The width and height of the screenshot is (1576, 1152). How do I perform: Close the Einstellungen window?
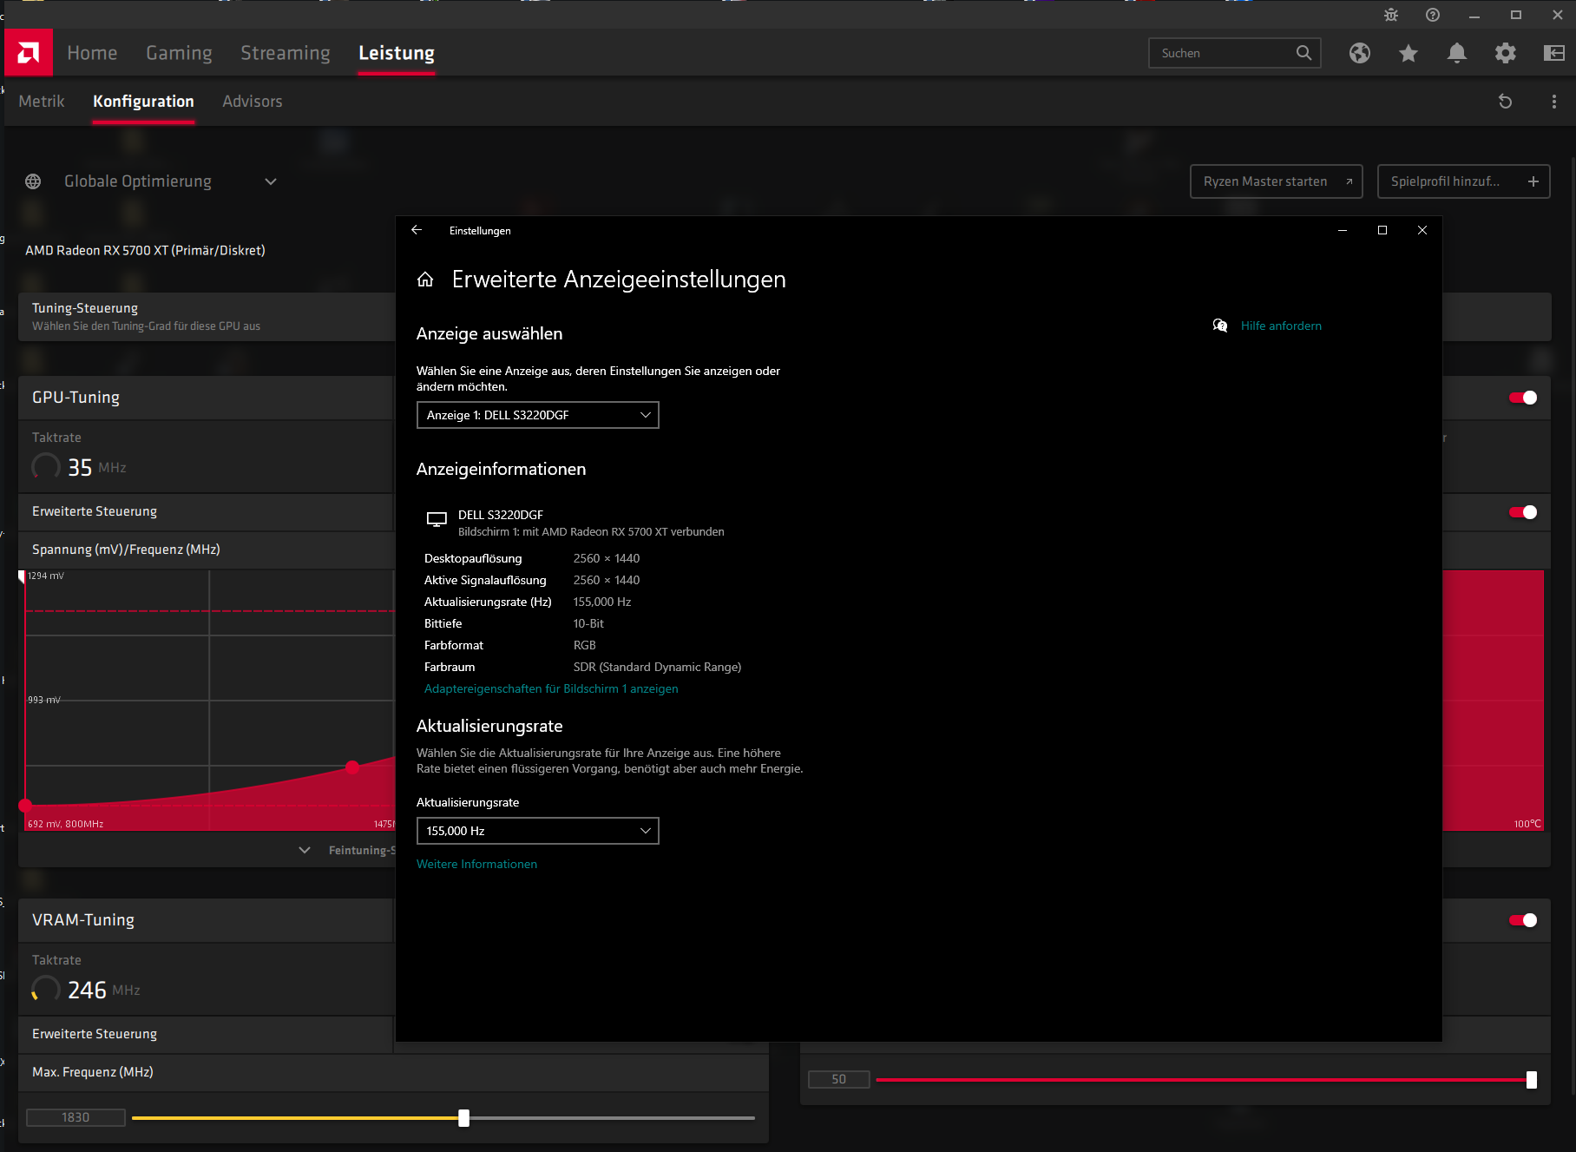[1422, 230]
